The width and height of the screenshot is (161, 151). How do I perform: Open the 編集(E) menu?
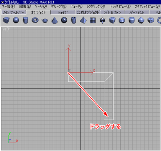point(25,6)
